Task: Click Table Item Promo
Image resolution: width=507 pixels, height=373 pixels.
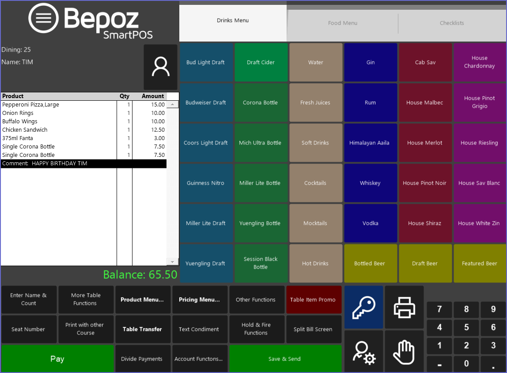Action: (x=313, y=300)
